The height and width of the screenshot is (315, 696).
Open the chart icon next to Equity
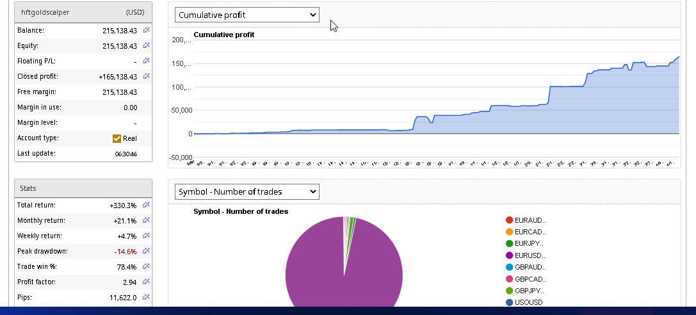[146, 45]
